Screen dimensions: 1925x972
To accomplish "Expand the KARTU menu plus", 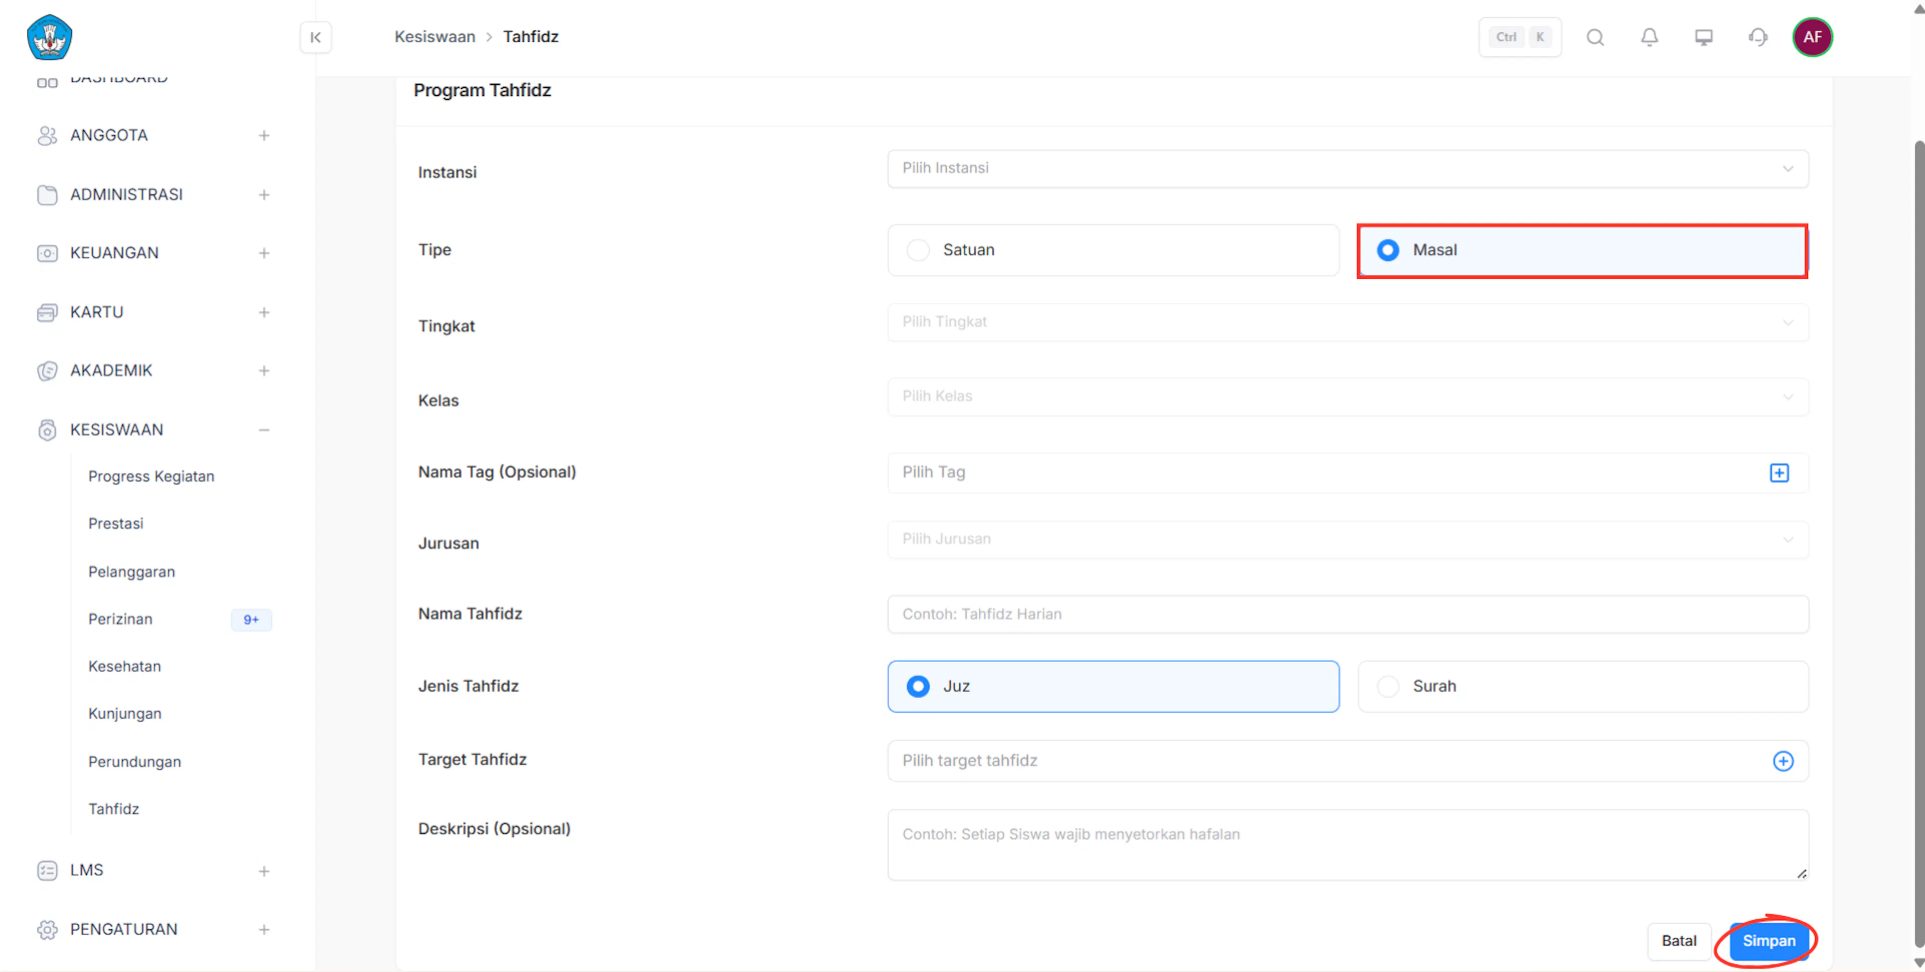I will pos(264,312).
